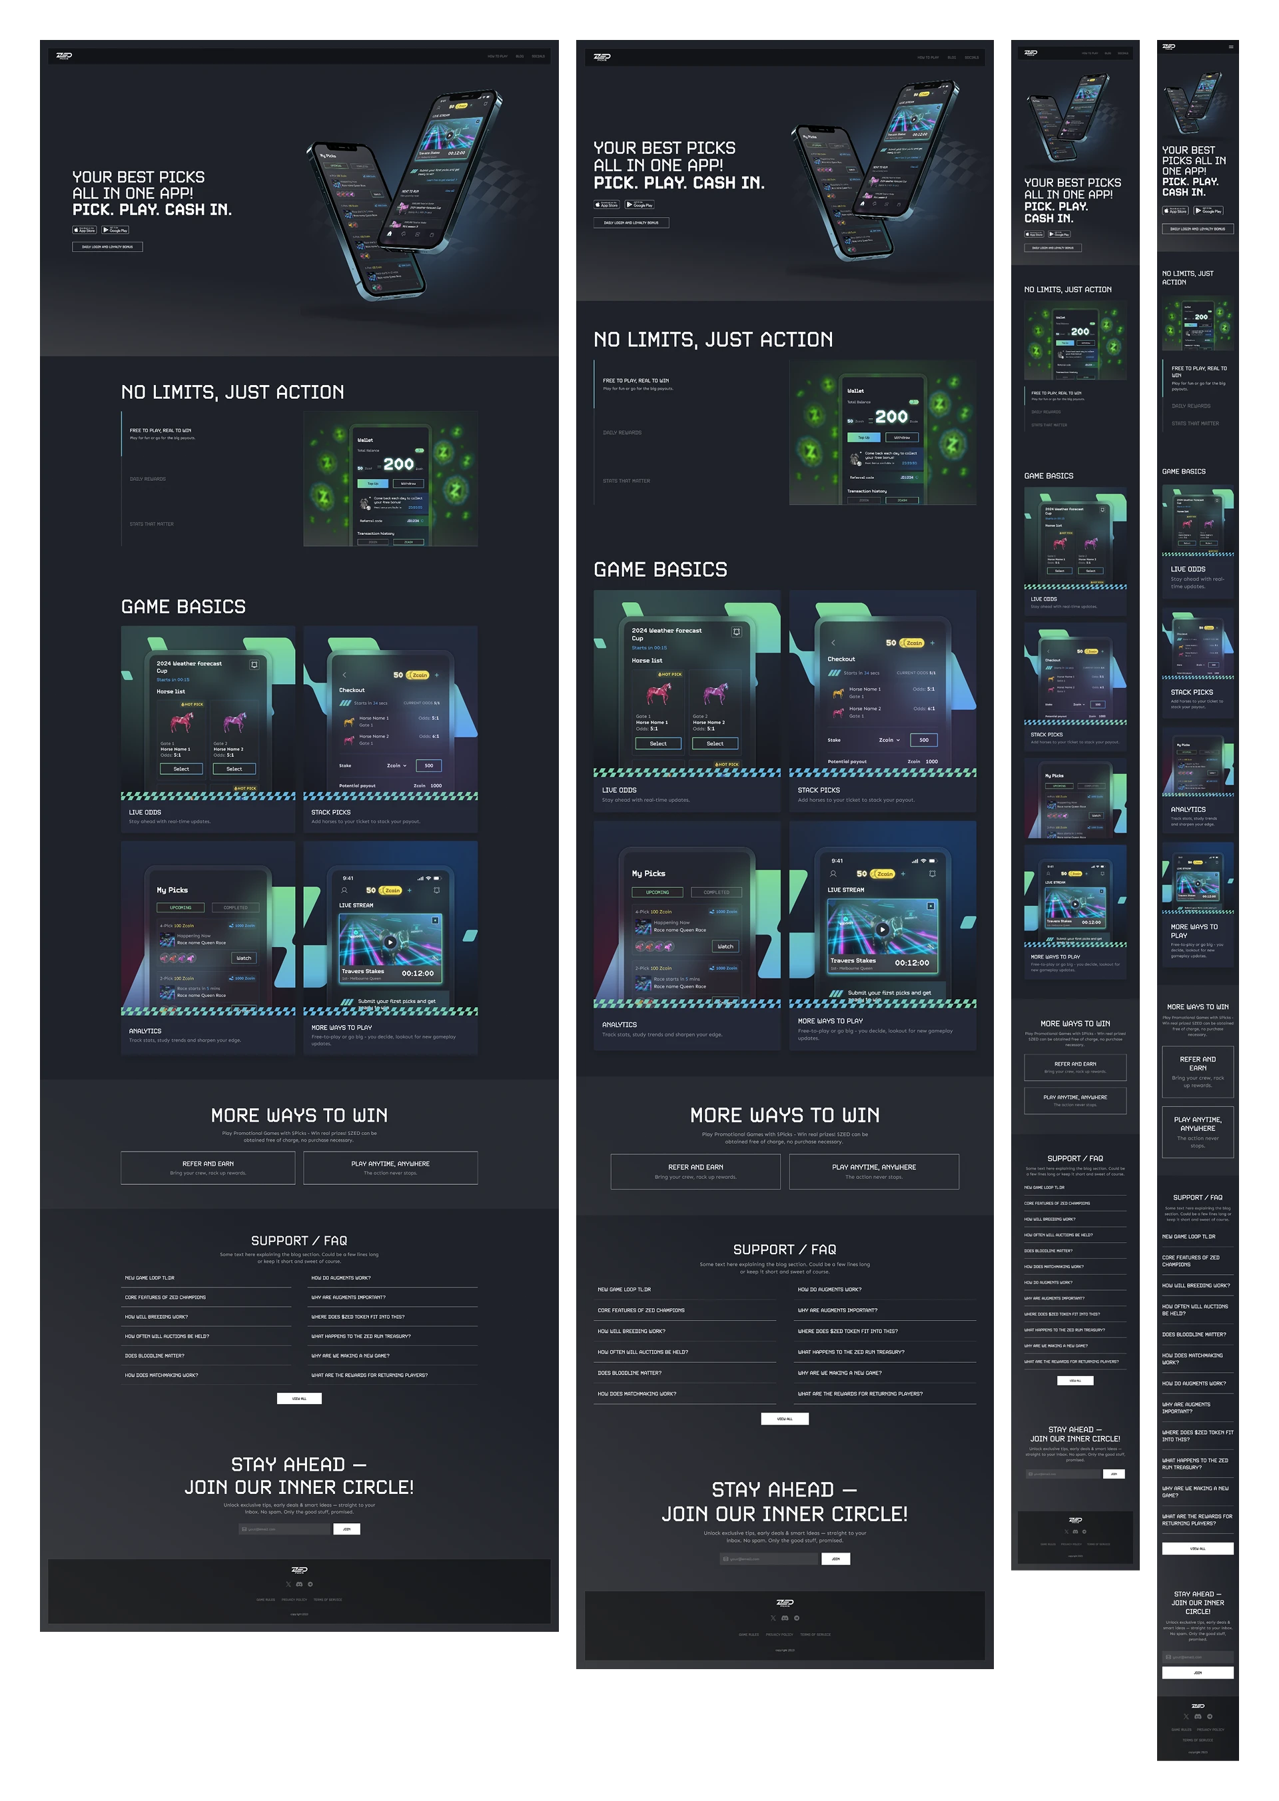1279x1801 pixels.
Task: Expand 'Why are we making a new game?' in the mobile FAQ
Action: 1197,1491
